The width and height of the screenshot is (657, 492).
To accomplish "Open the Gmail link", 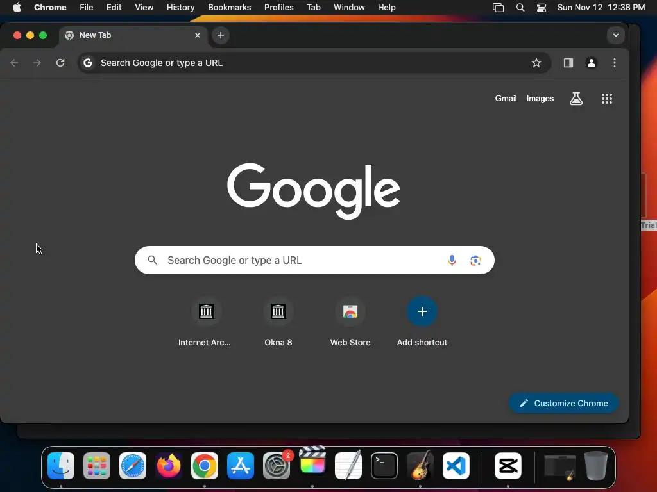I will click(x=506, y=98).
